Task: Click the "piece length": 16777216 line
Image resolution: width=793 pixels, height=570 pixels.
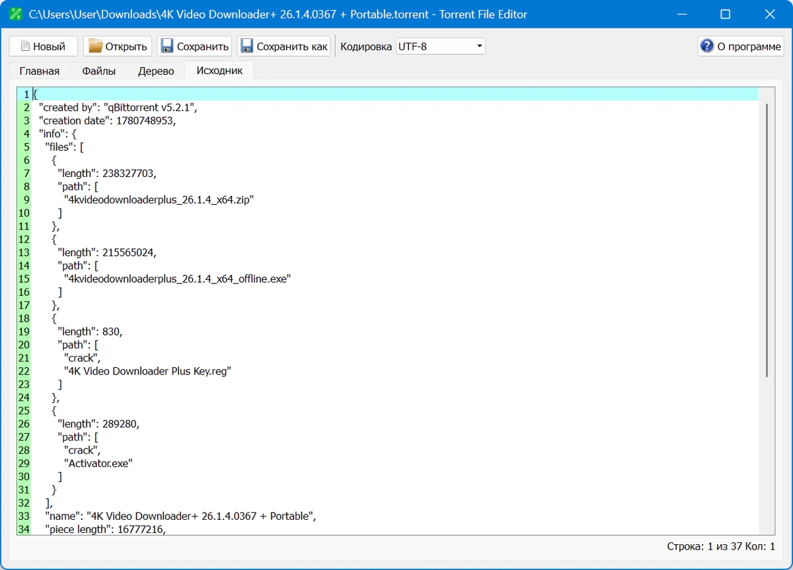Action: click(105, 529)
